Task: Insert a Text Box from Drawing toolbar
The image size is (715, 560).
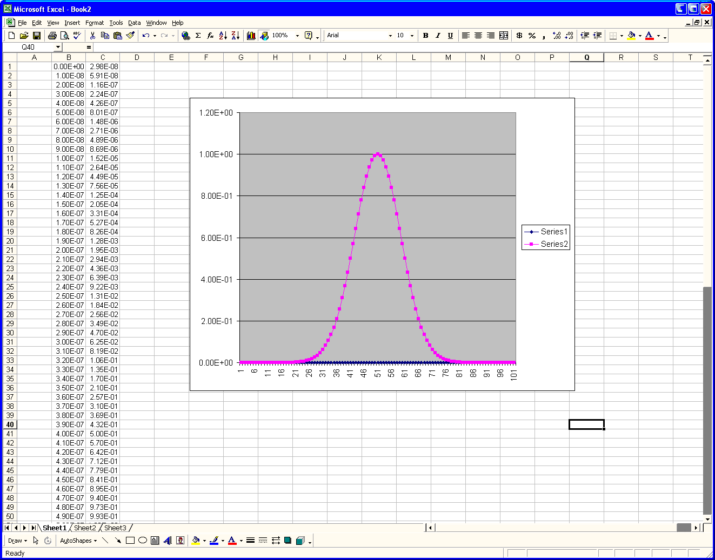Action: click(x=155, y=541)
